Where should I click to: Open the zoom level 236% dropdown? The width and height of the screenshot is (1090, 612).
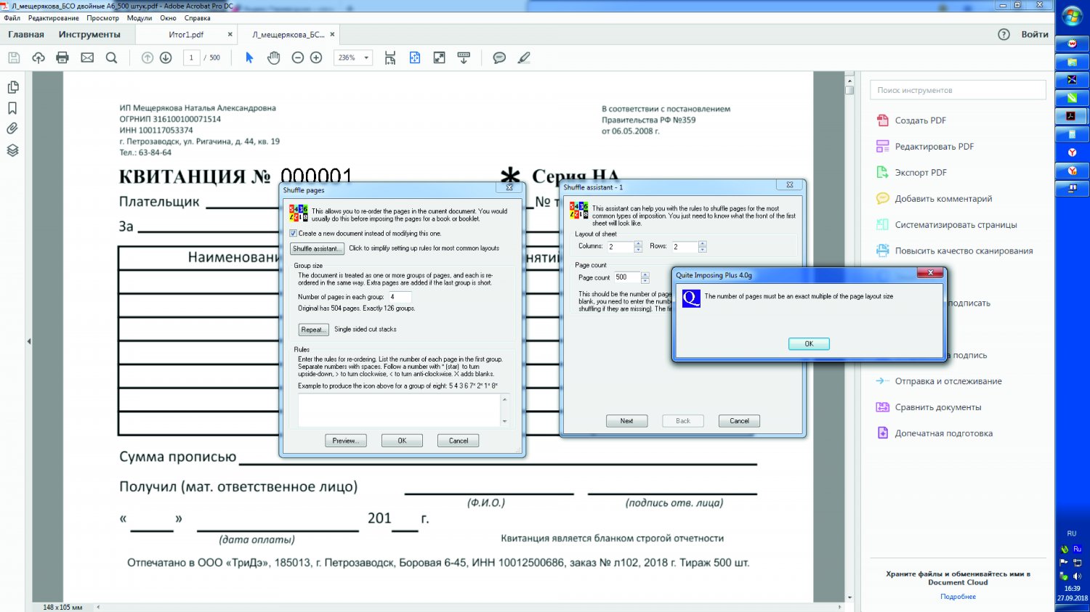366,57
